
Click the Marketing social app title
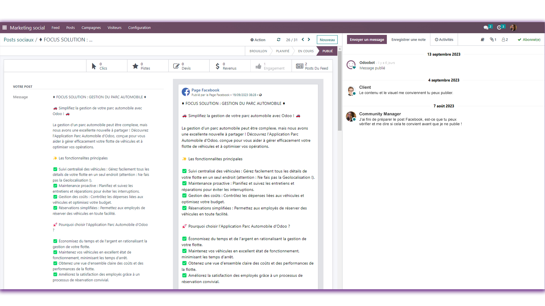tap(27, 27)
